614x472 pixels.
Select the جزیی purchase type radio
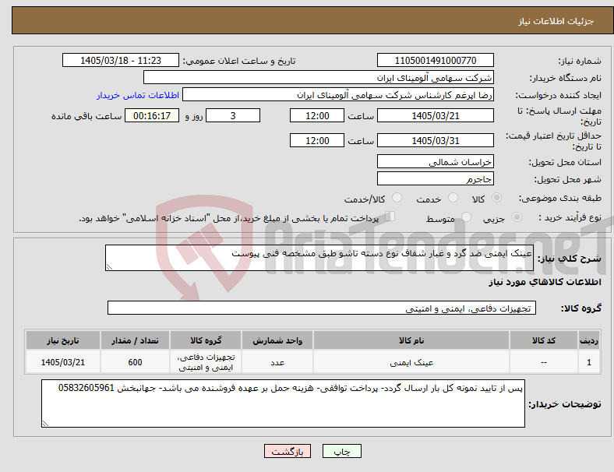point(517,217)
